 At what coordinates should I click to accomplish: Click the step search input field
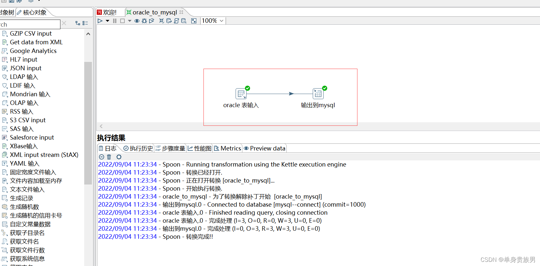pyautogui.click(x=30, y=24)
